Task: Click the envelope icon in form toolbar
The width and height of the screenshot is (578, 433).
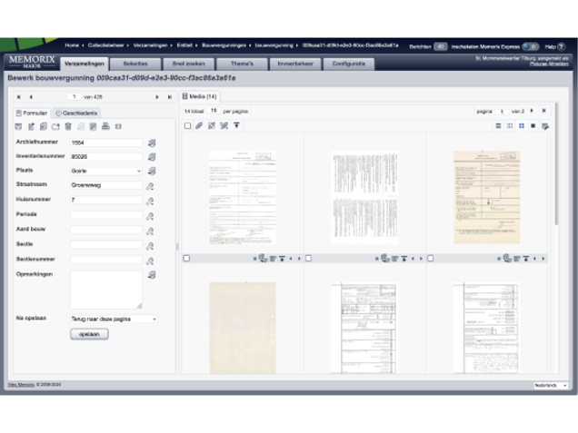Action: 118,127
